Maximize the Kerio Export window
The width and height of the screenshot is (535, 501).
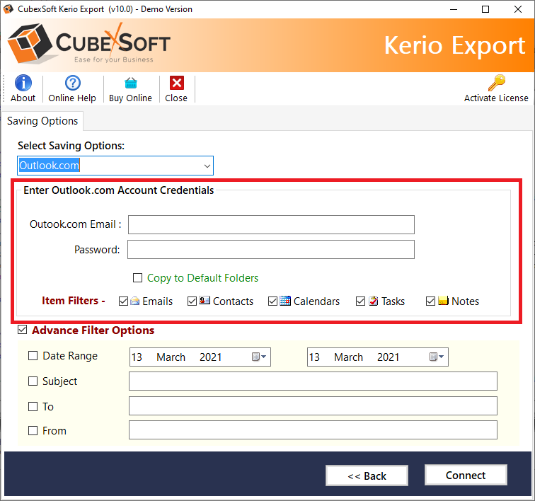click(485, 9)
